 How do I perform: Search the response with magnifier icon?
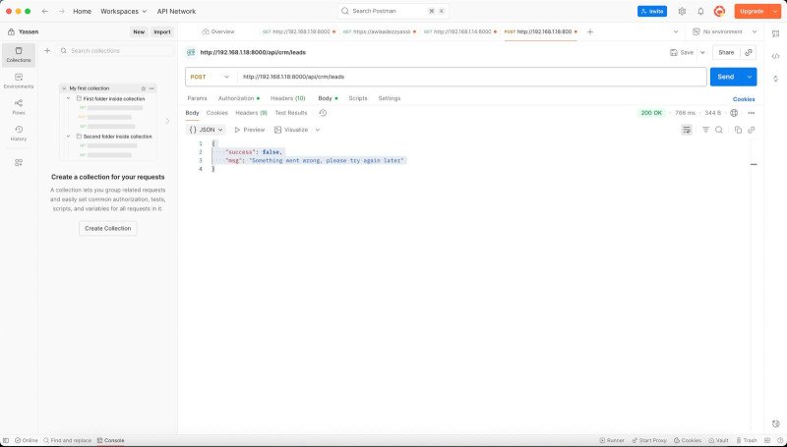pyautogui.click(x=719, y=130)
